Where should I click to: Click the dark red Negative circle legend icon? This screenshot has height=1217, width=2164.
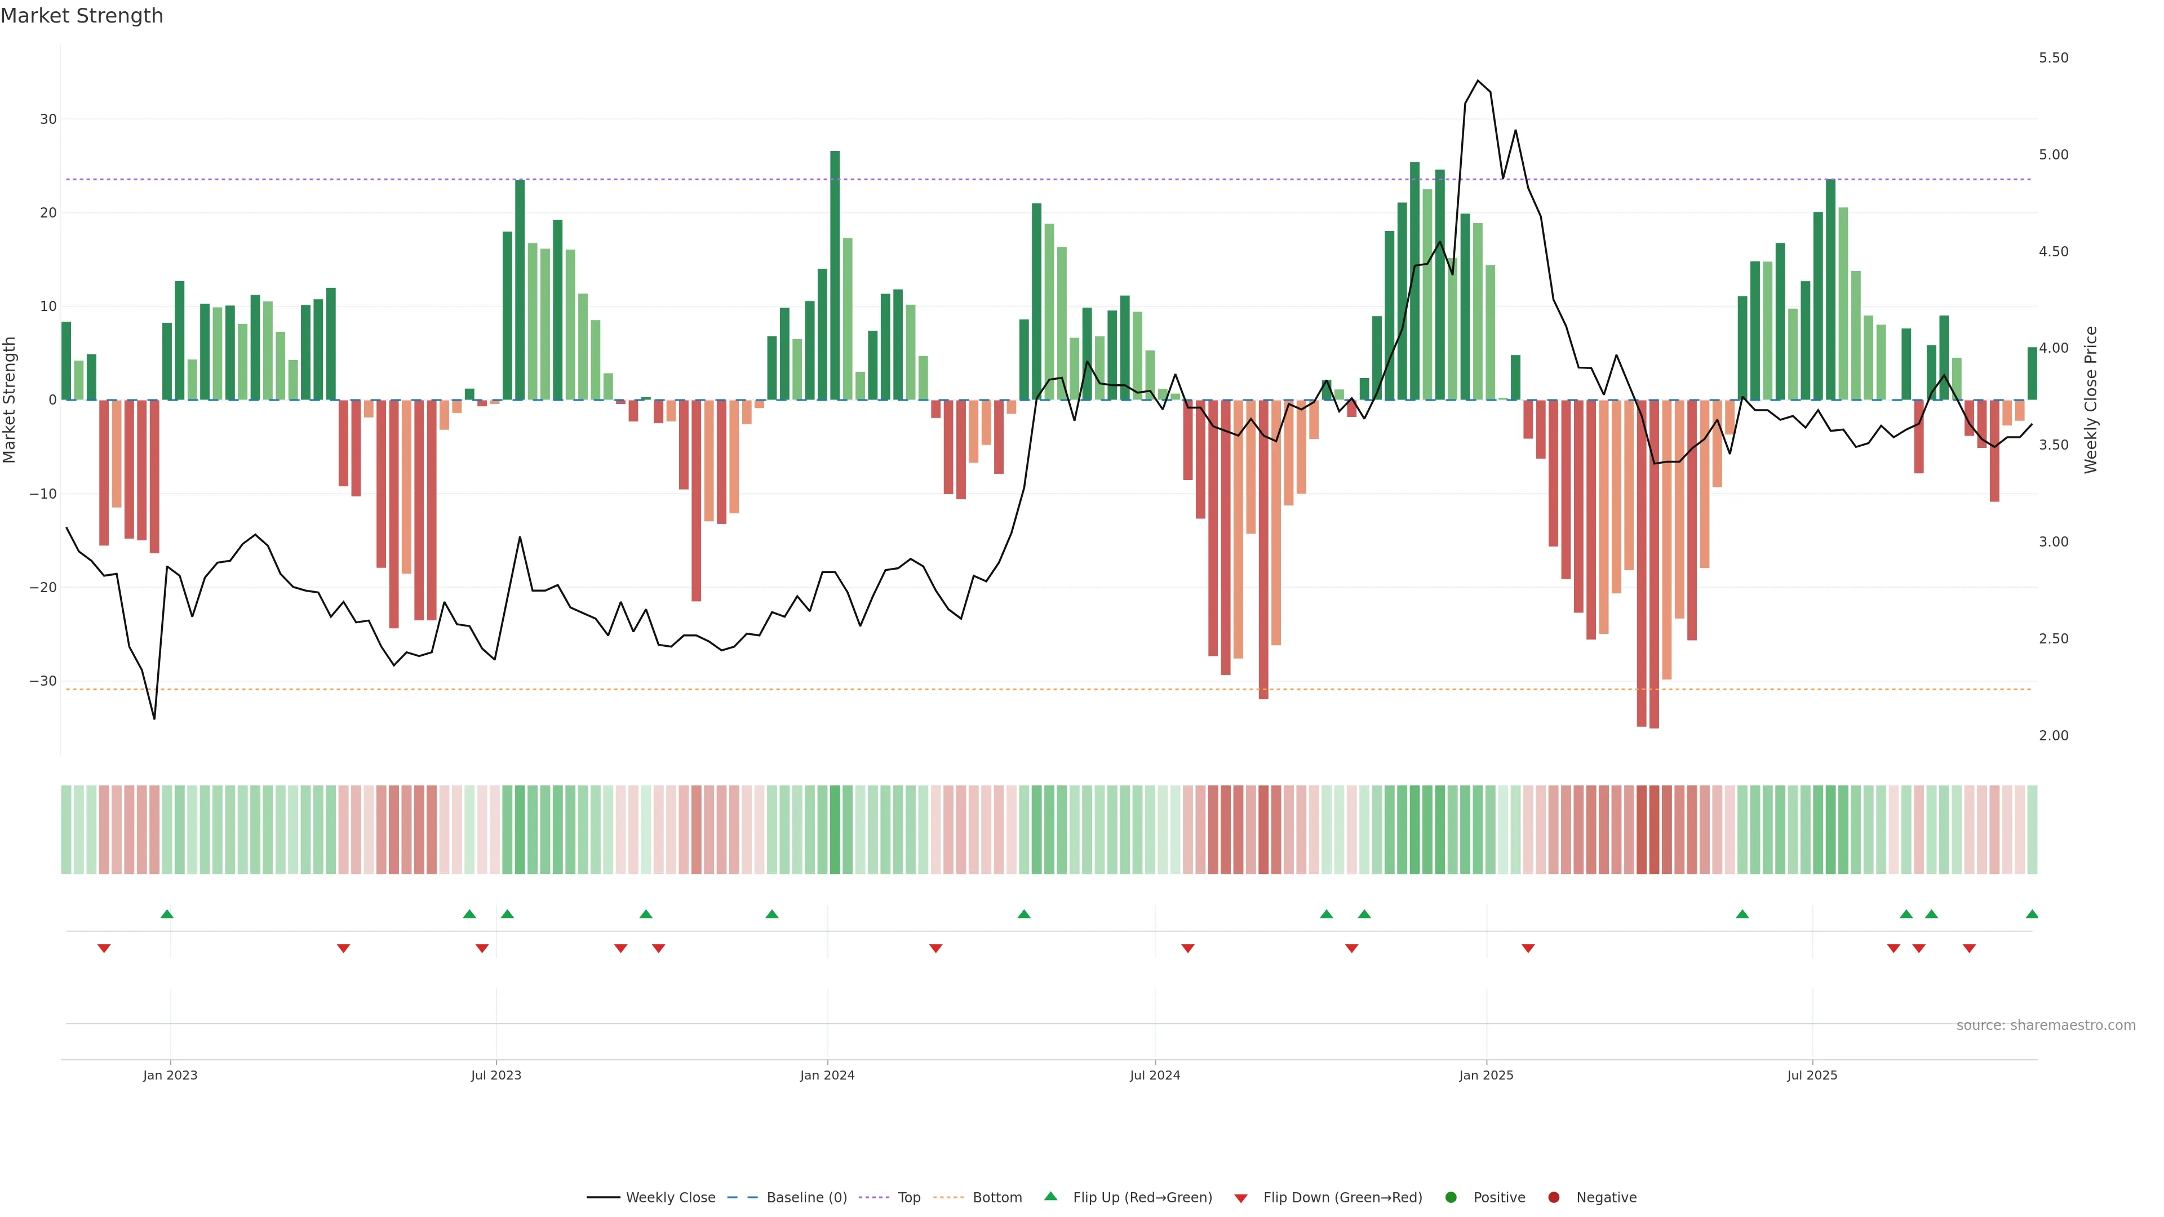coord(1553,1197)
